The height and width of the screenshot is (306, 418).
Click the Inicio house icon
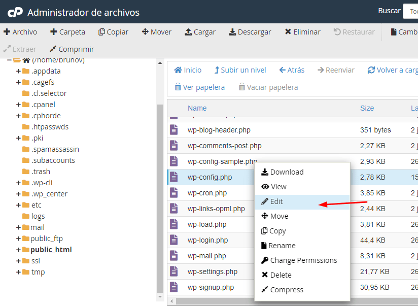point(178,70)
